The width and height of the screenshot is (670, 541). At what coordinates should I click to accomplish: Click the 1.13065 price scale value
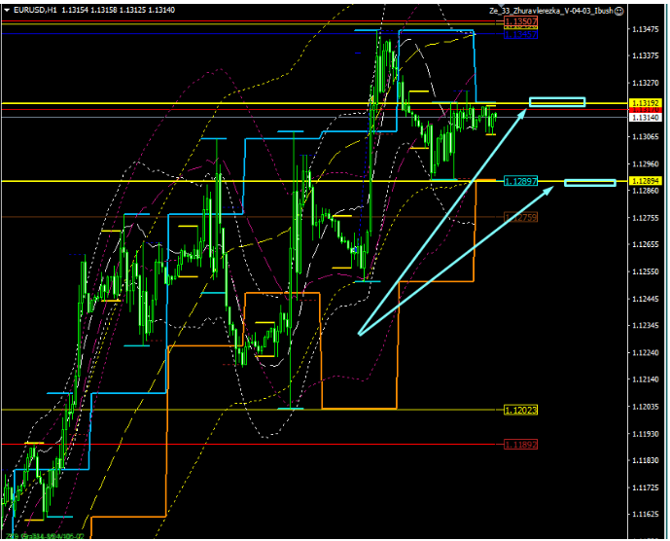[x=646, y=137]
